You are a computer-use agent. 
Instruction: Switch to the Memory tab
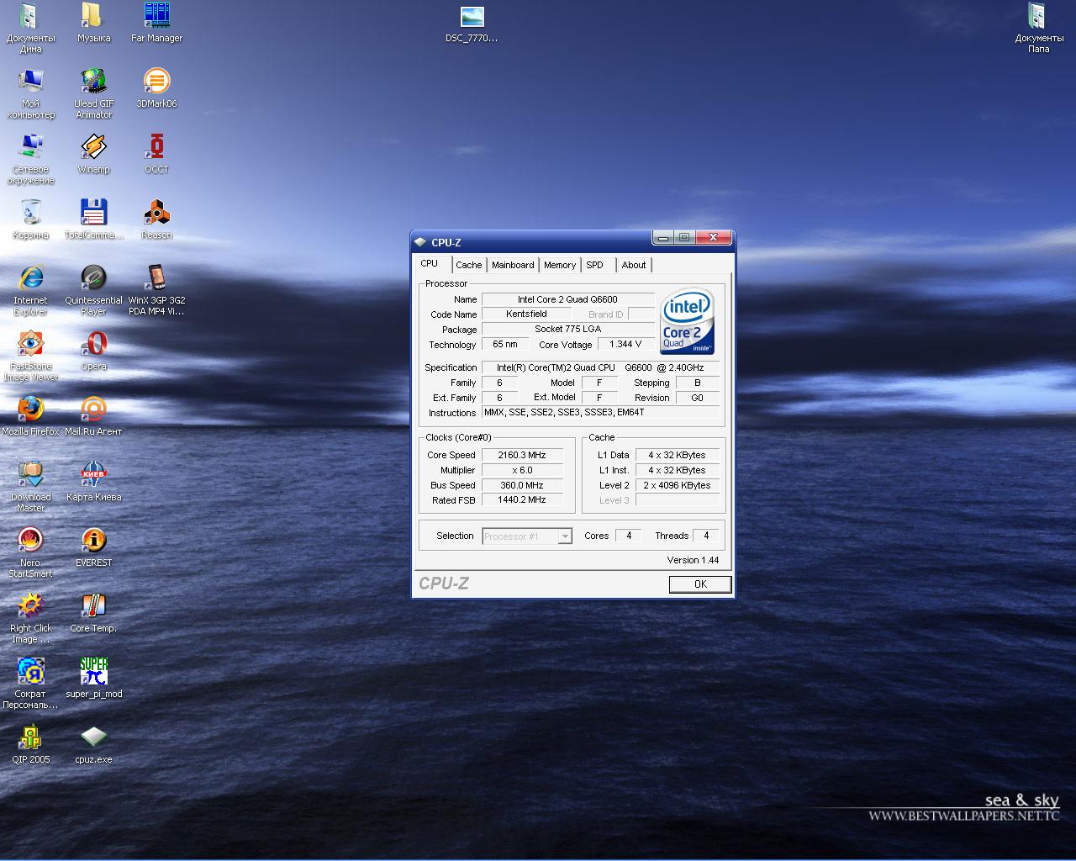point(560,265)
